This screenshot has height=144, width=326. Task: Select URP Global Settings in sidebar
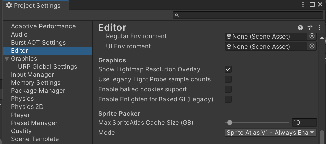coord(48,67)
